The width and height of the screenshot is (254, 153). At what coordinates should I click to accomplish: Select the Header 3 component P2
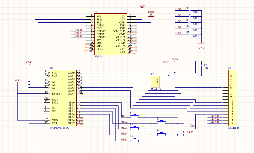click(x=155, y=82)
